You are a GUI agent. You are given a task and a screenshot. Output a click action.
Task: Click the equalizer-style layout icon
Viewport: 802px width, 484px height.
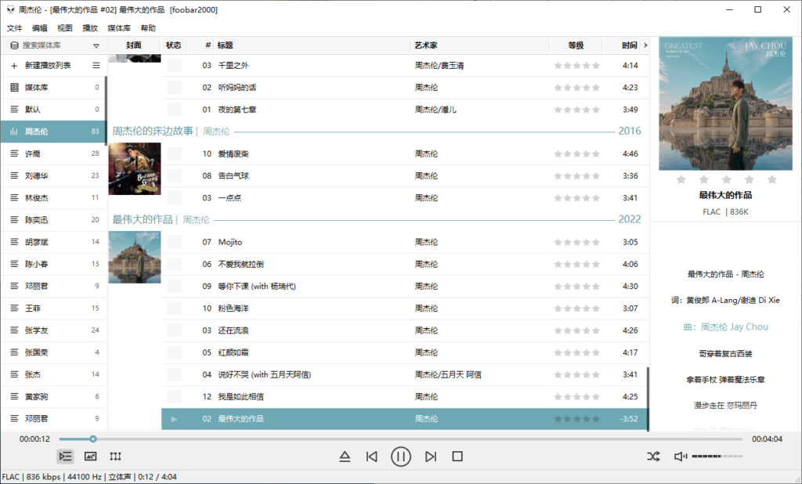pos(115,456)
